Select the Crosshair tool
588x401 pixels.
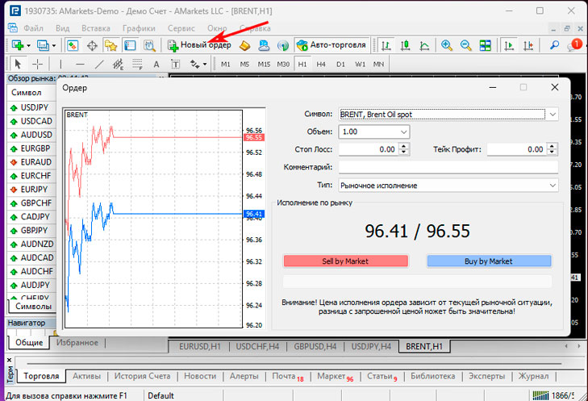[x=38, y=64]
